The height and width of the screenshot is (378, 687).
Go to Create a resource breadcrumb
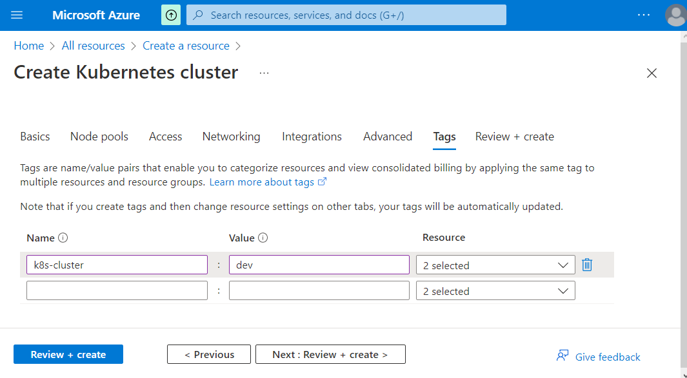(x=186, y=46)
